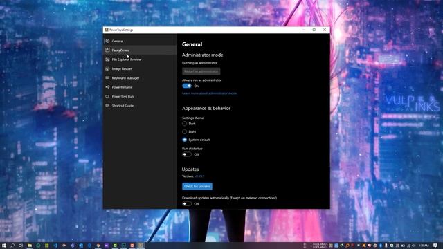Click the Check for updates button
The width and height of the screenshot is (443, 249).
(x=197, y=186)
